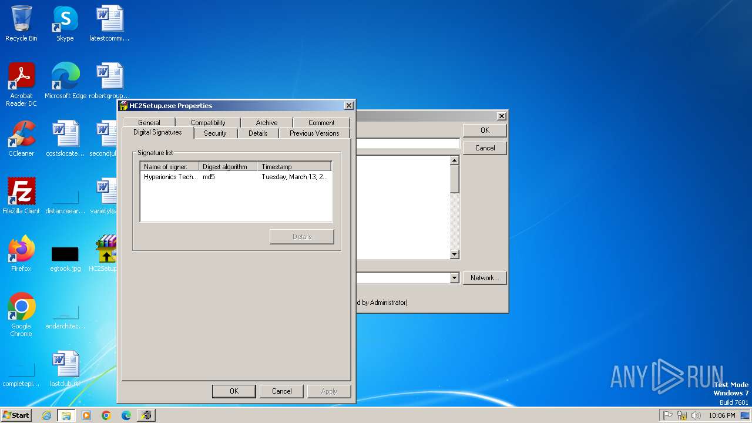Click the Network... button in background dialog
752x423 pixels.
point(485,278)
